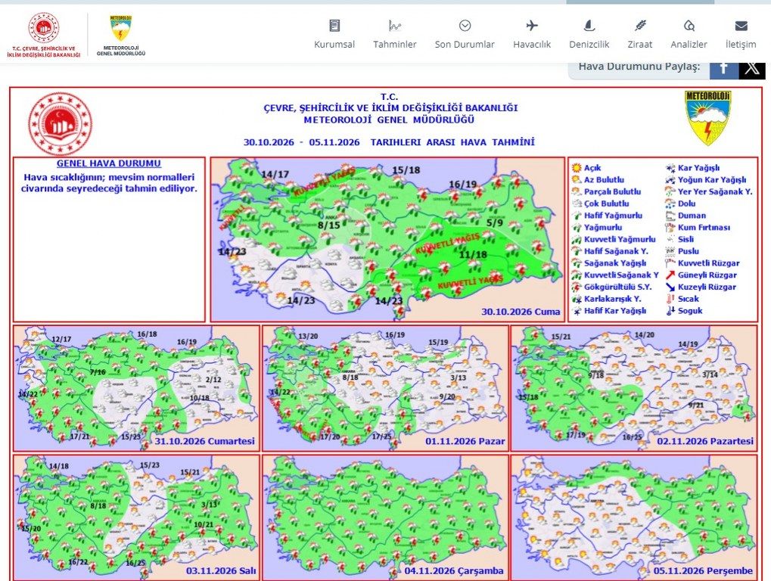Image resolution: width=771 pixels, height=581 pixels.
Task: Click the Kum Fırtınası legend icon
Action: [670, 227]
